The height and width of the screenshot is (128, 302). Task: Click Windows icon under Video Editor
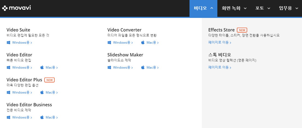coord(8,67)
